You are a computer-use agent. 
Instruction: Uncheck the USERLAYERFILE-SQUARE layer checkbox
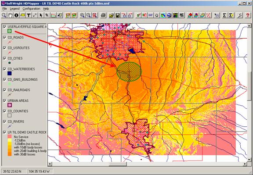5,27
